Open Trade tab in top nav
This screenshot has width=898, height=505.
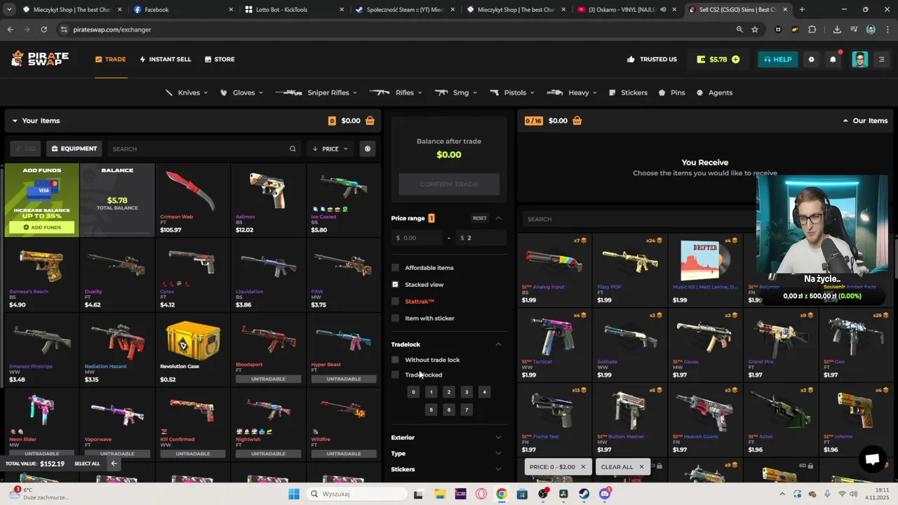111,60
